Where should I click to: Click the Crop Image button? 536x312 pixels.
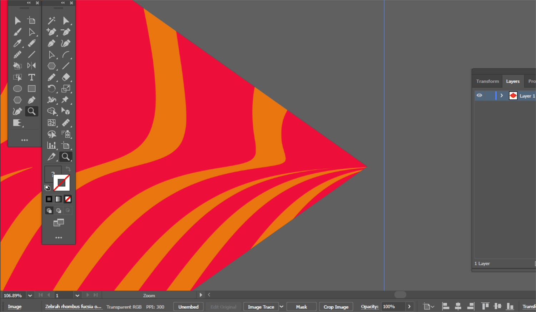(x=336, y=307)
